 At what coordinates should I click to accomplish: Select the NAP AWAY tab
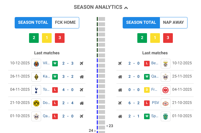173,23
